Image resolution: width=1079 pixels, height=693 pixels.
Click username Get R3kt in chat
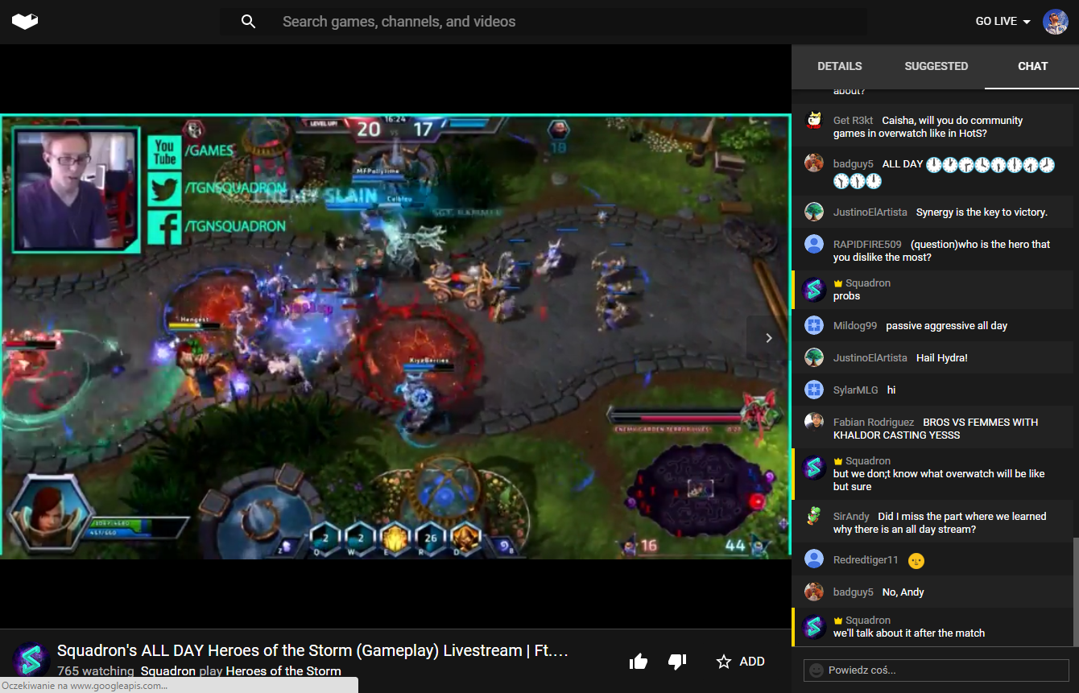(853, 121)
